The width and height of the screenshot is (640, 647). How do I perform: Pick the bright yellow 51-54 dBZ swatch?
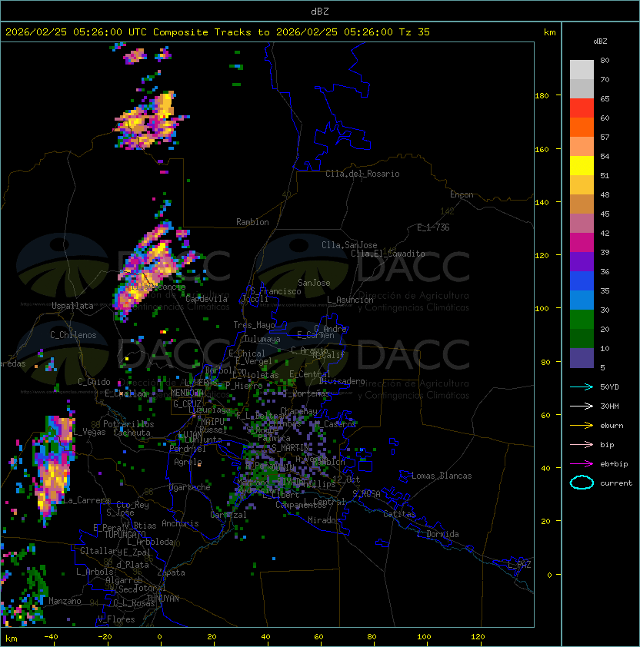pos(582,166)
